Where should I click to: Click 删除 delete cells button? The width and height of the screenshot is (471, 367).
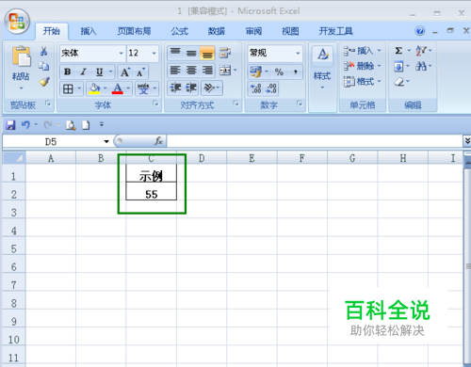click(362, 66)
